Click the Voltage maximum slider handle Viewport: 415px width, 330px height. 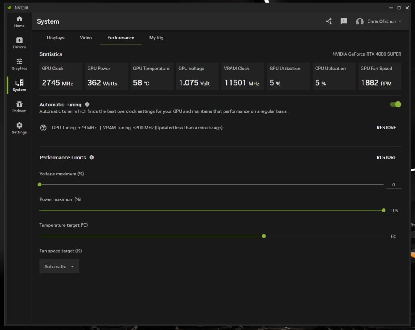pos(39,184)
